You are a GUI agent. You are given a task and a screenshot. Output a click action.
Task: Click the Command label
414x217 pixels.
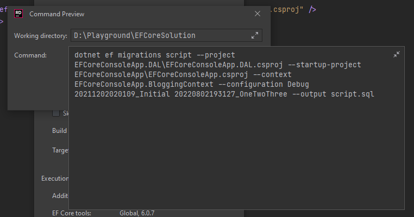click(x=30, y=55)
